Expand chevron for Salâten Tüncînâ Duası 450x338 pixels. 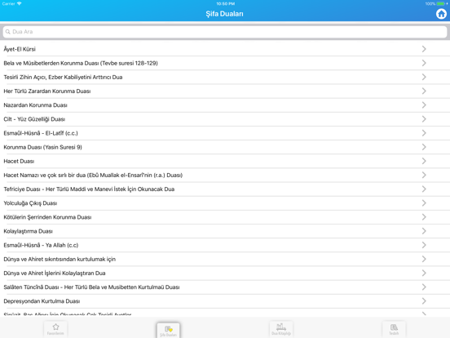[424, 287]
